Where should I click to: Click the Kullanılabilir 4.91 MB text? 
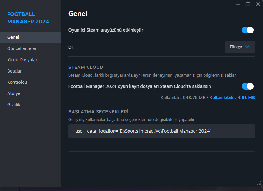pos(232,98)
